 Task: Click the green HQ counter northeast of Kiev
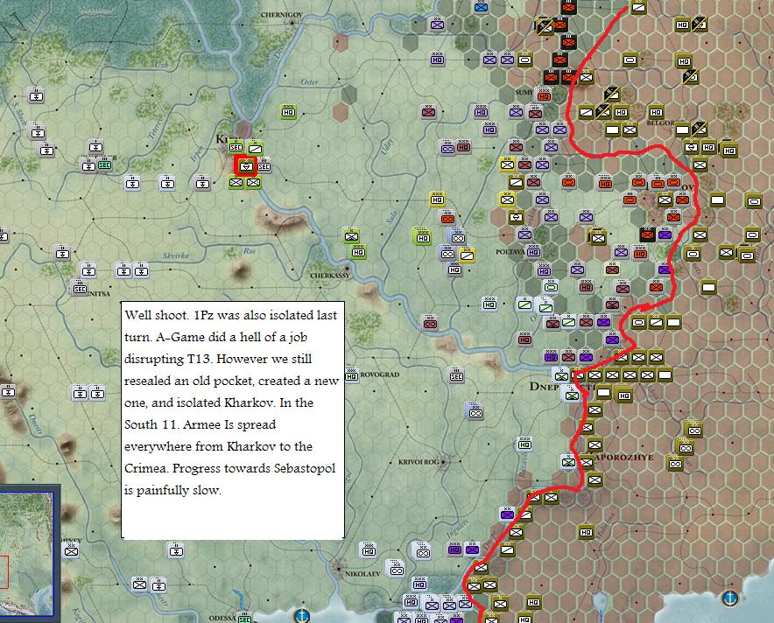point(289,113)
